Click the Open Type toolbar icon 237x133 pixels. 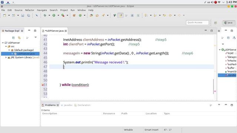click(x=91, y=16)
